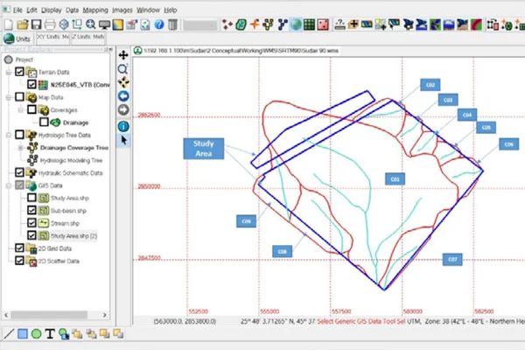The width and height of the screenshot is (525, 350).
Task: Select the black arrow selection tool
Action: [x=123, y=140]
